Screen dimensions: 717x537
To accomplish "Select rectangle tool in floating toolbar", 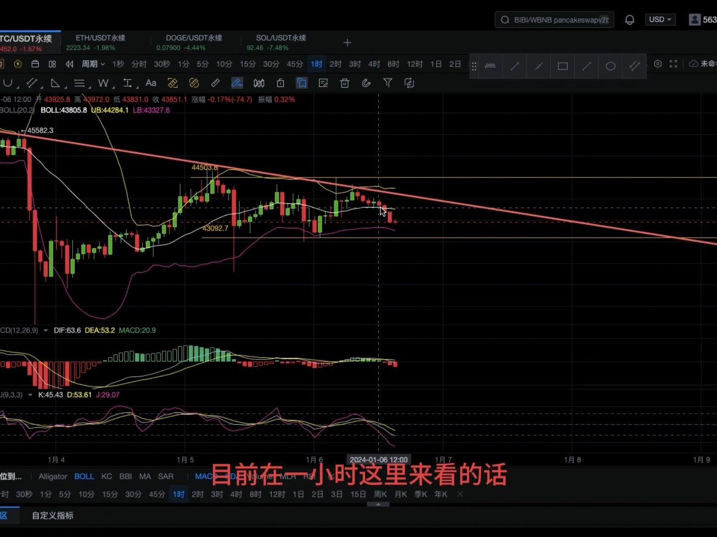I will click(563, 66).
